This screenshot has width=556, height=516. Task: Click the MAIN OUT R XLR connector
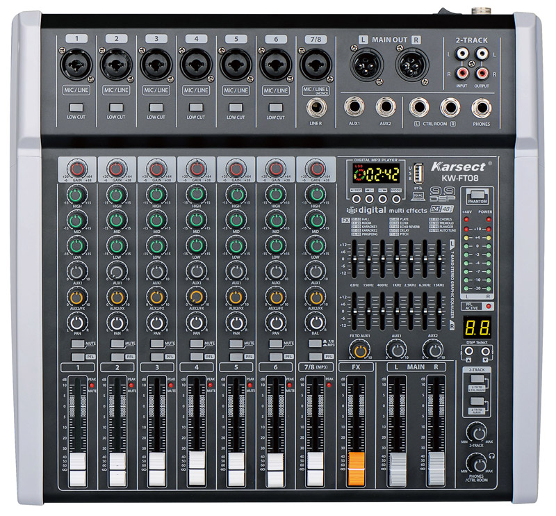tap(412, 65)
